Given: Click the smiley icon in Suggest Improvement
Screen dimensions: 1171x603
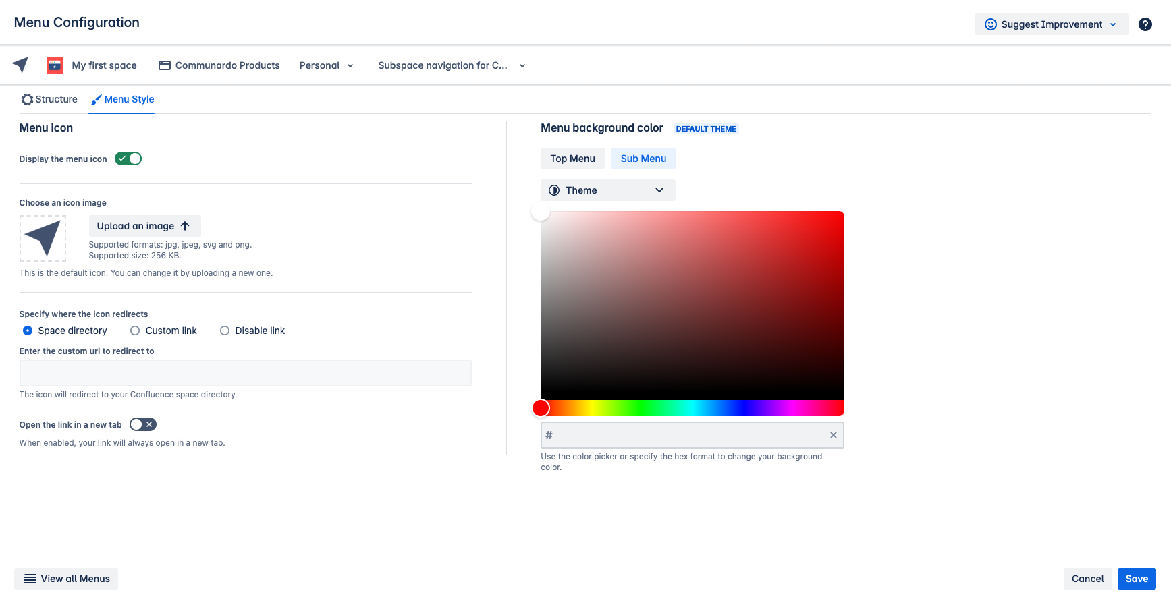Looking at the screenshot, I should pyautogui.click(x=990, y=24).
